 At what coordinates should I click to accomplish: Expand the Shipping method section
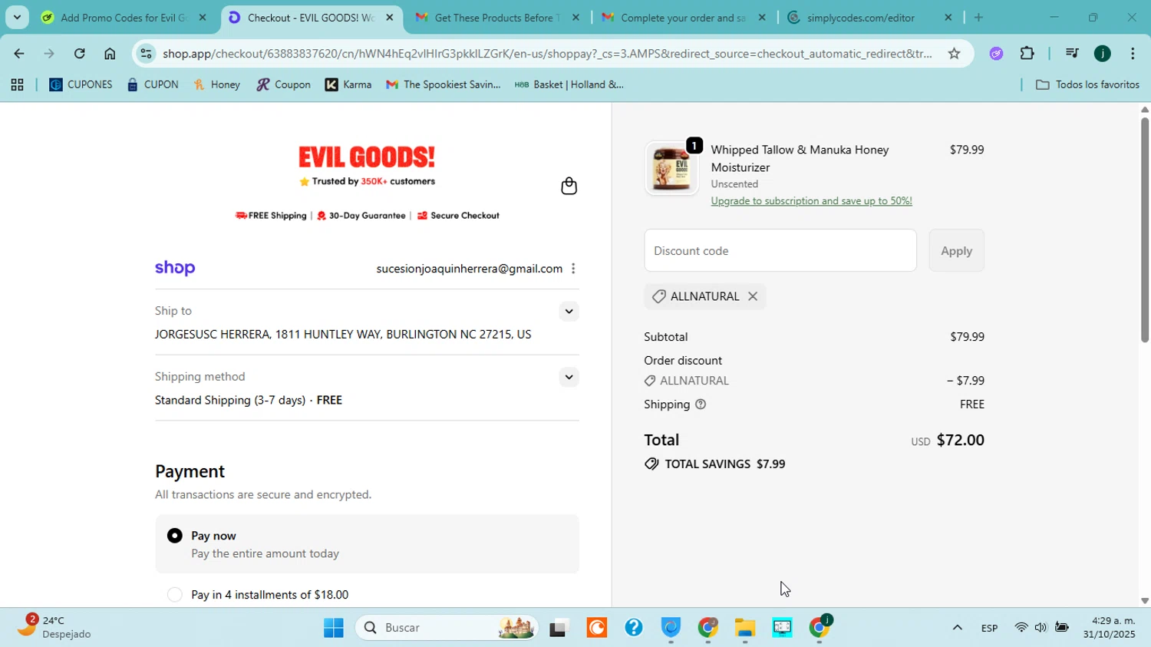pos(569,377)
